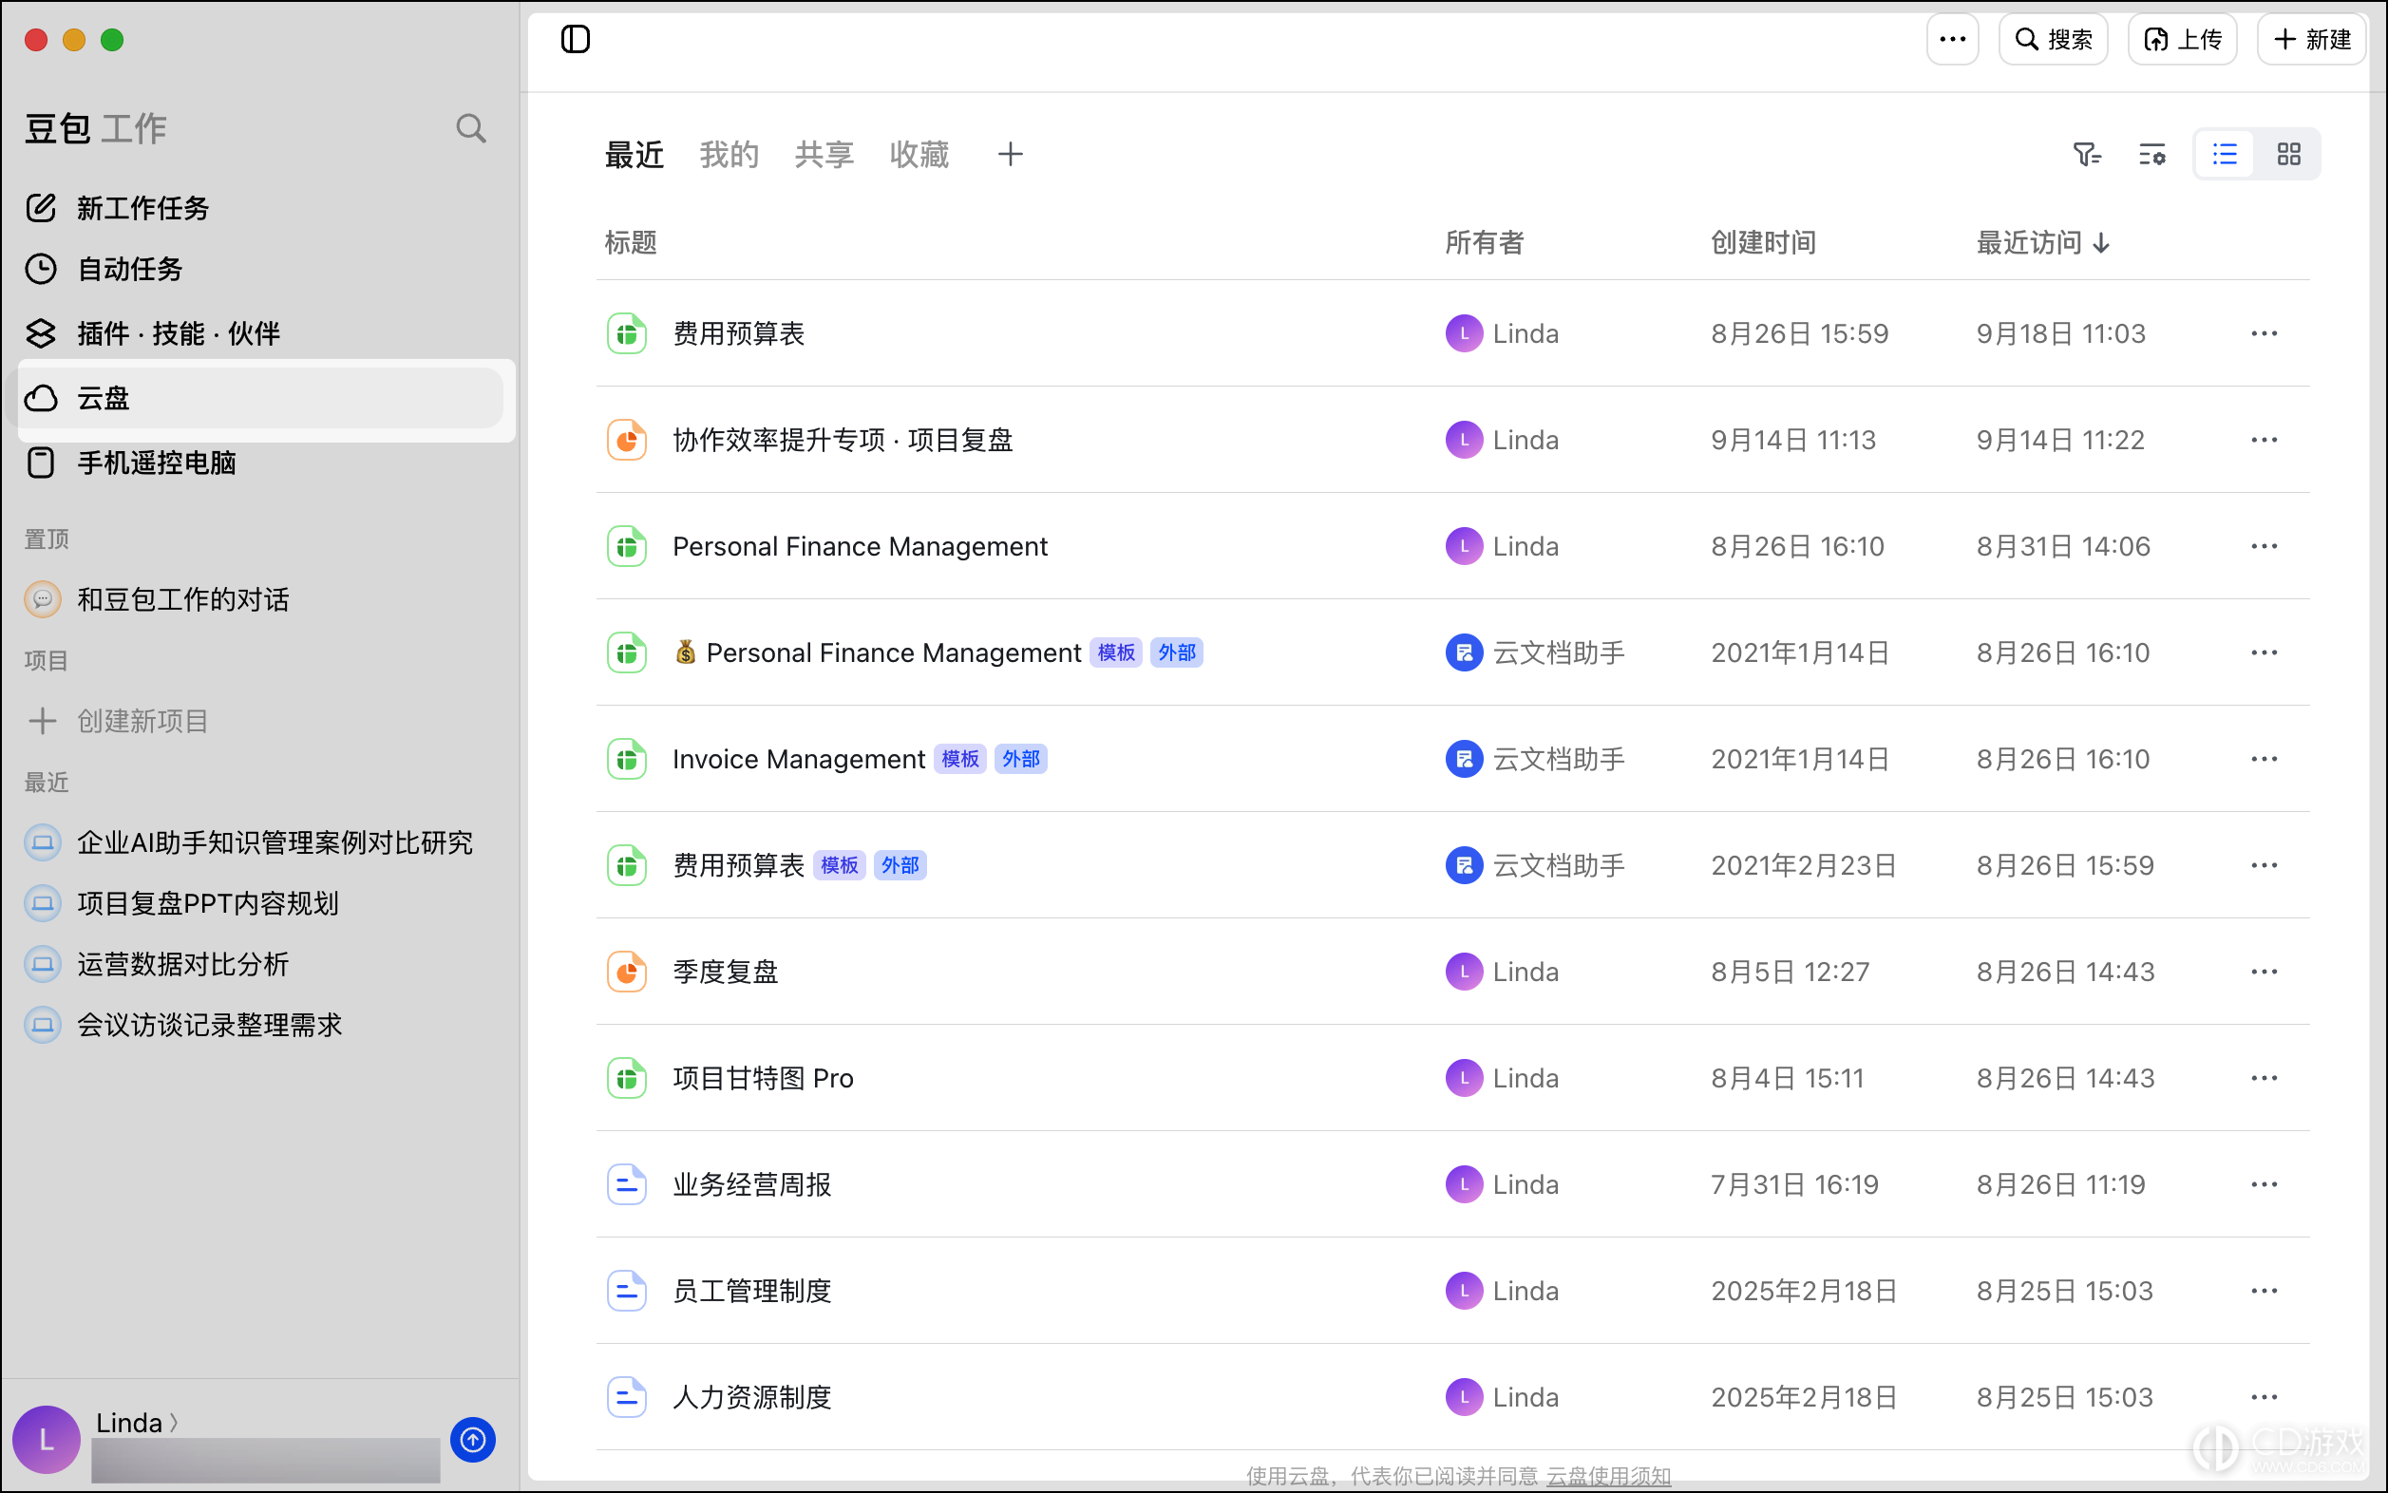Image resolution: width=2388 pixels, height=1493 pixels.
Task: Click the 上传 upload button
Action: point(2182,40)
